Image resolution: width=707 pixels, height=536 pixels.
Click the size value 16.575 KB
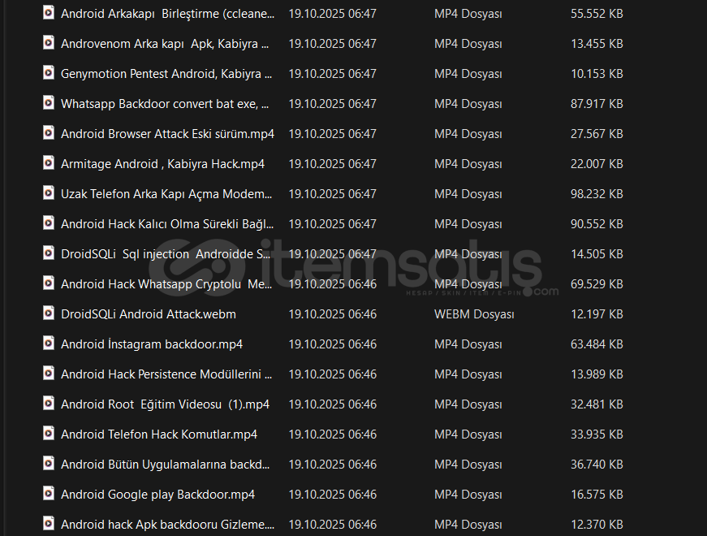click(x=597, y=495)
